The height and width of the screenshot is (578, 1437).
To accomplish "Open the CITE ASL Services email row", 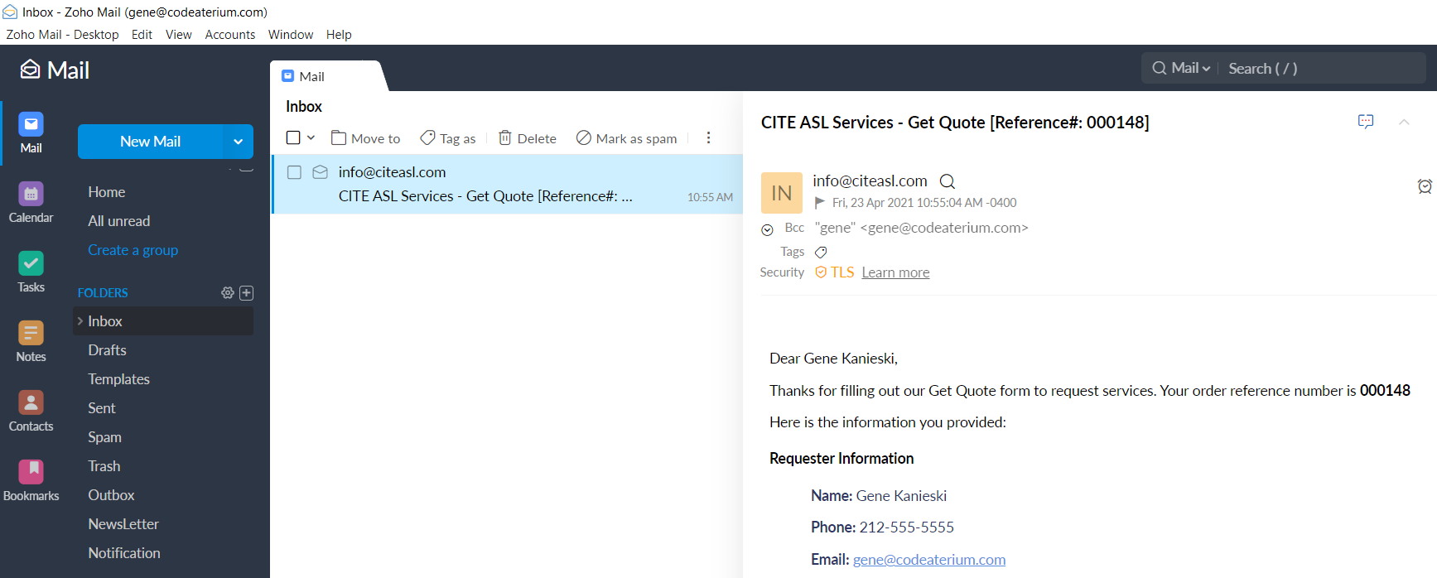I will pos(507,184).
